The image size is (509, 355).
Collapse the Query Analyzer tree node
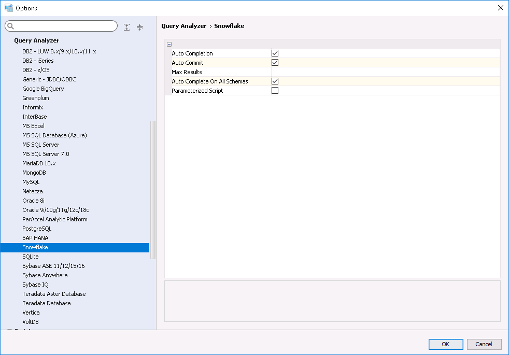tap(9, 40)
